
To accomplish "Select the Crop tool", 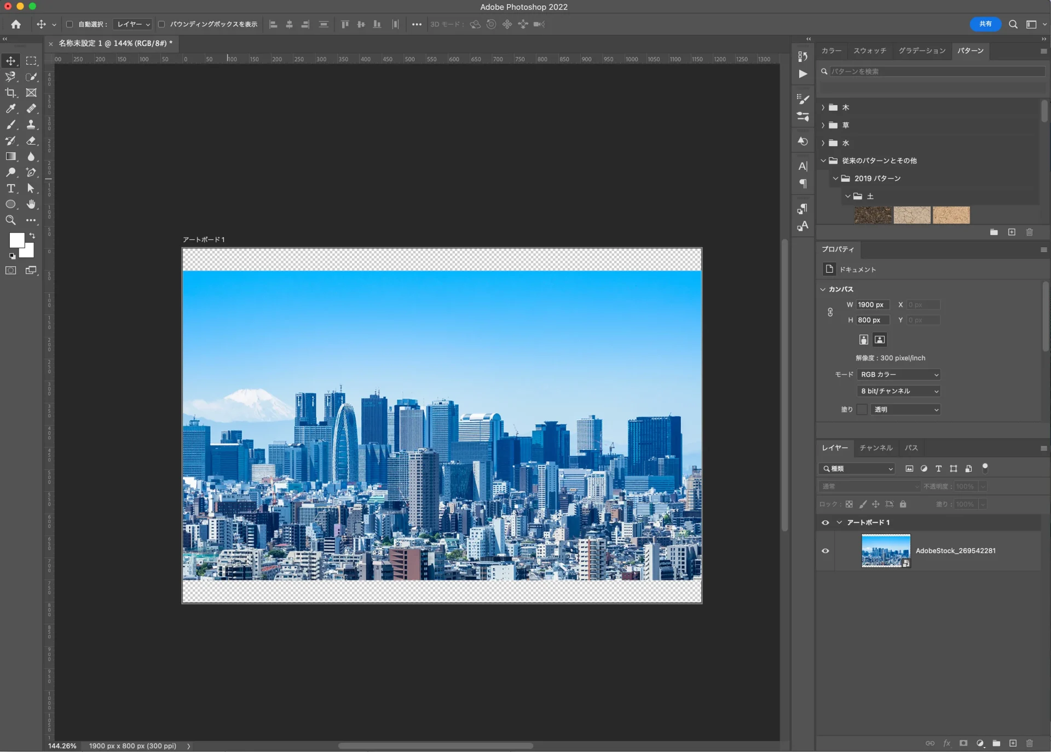I will tap(11, 93).
